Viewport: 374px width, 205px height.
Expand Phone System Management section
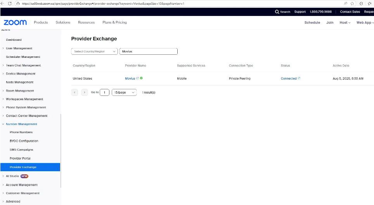point(3,108)
